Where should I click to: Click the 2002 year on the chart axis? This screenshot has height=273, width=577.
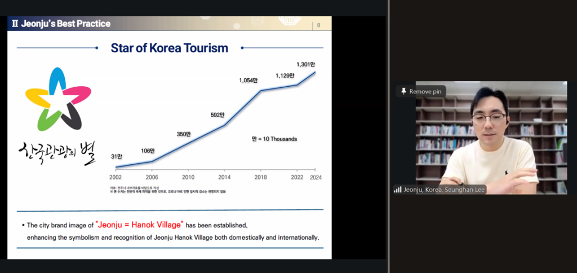(x=116, y=177)
